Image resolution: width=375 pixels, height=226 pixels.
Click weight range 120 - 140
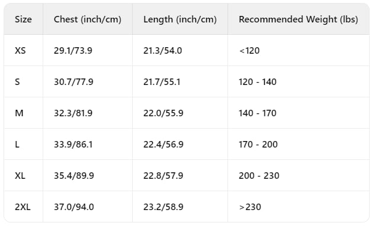pyautogui.click(x=258, y=81)
